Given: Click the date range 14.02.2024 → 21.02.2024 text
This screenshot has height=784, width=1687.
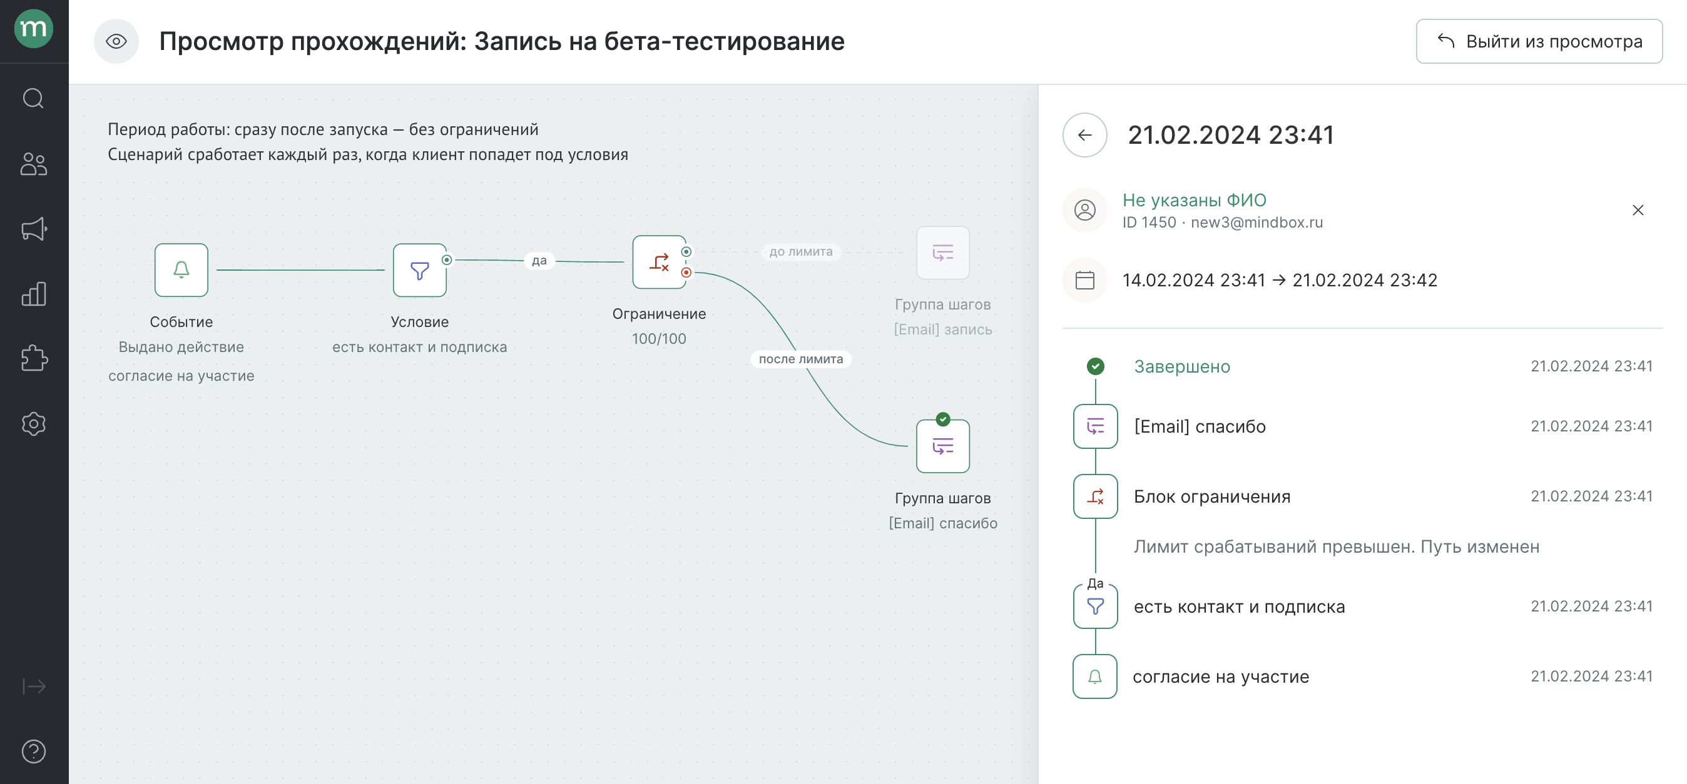Looking at the screenshot, I should 1280,280.
